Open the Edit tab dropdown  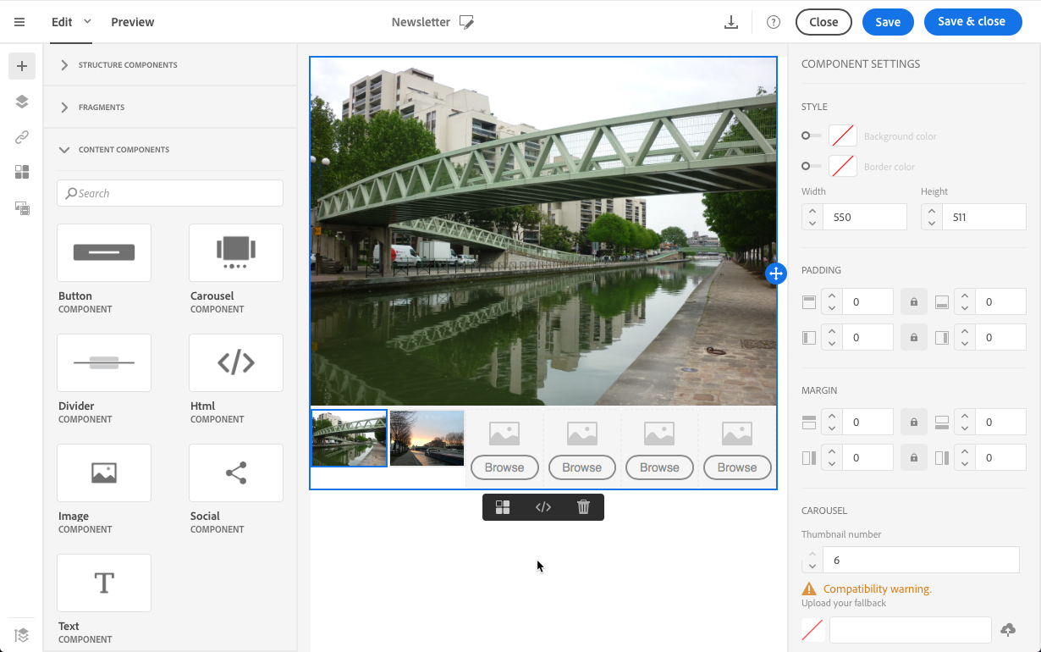(87, 21)
